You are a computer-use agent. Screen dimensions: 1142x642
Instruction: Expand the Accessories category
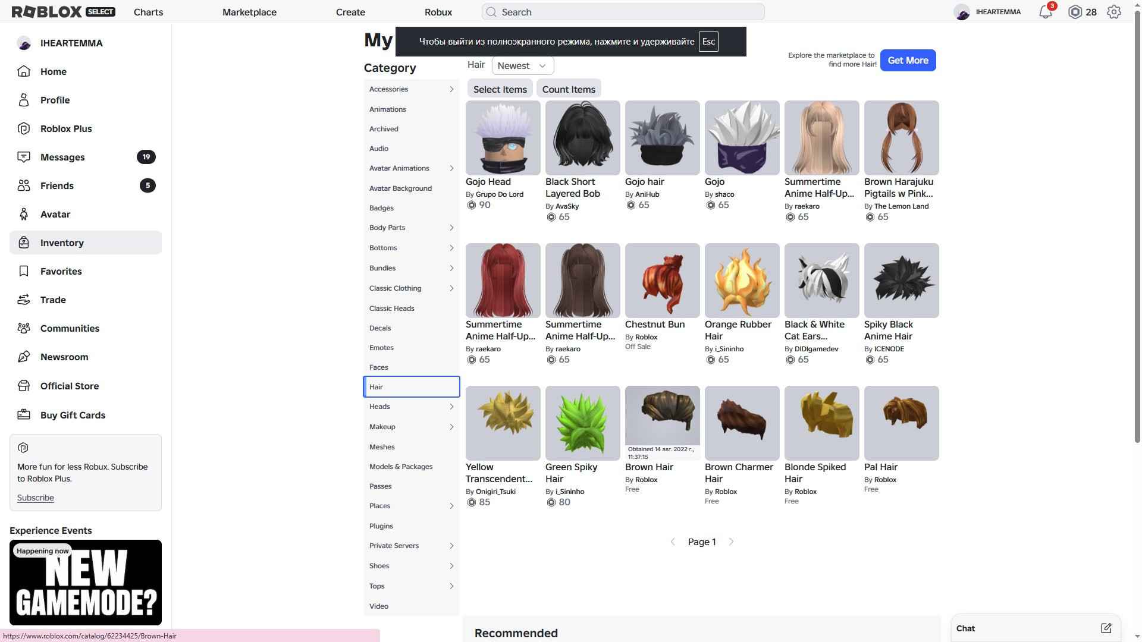(411, 89)
